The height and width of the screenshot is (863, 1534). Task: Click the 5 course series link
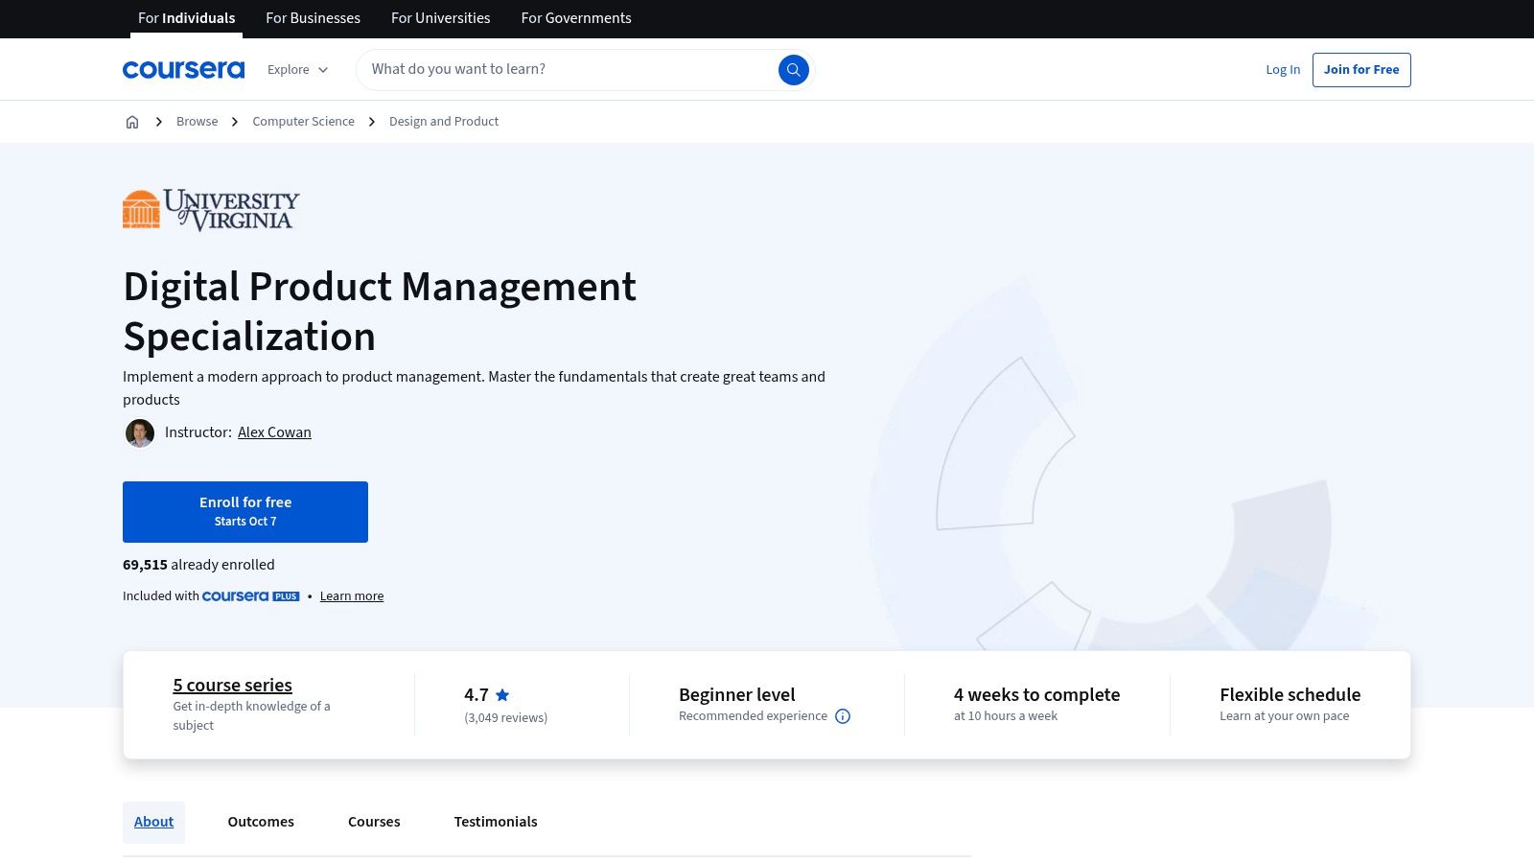pos(232,685)
